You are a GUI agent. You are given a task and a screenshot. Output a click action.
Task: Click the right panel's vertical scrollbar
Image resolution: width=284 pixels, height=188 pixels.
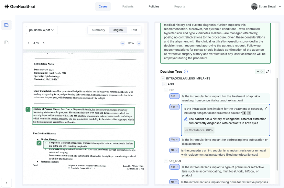coord(277,124)
